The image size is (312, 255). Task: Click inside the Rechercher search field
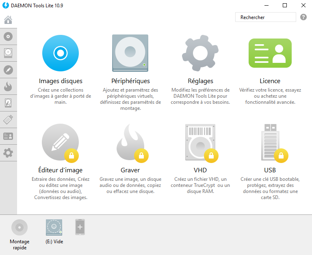pyautogui.click(x=265, y=17)
